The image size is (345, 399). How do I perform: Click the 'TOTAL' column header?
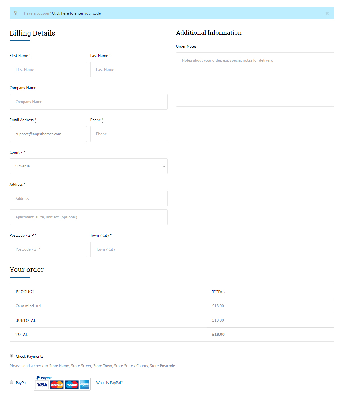219,292
